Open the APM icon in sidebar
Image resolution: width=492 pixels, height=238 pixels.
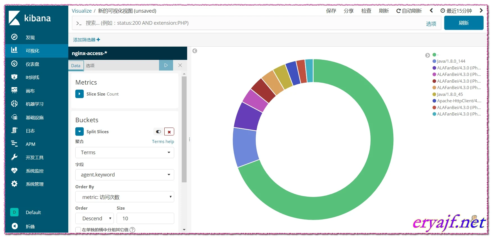tap(14, 144)
